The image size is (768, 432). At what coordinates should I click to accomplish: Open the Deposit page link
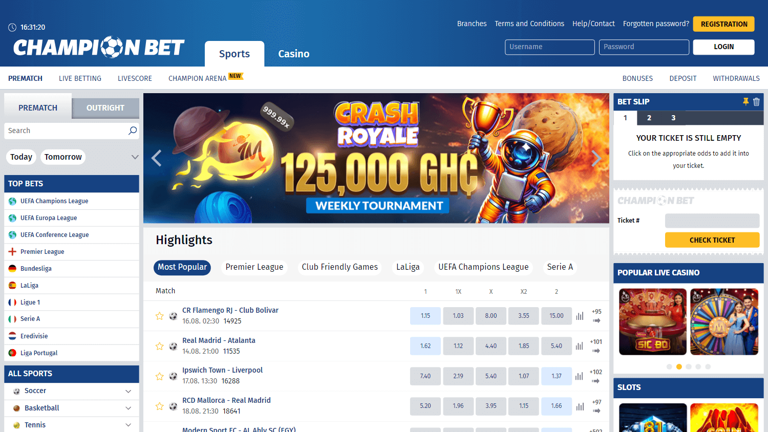[683, 78]
